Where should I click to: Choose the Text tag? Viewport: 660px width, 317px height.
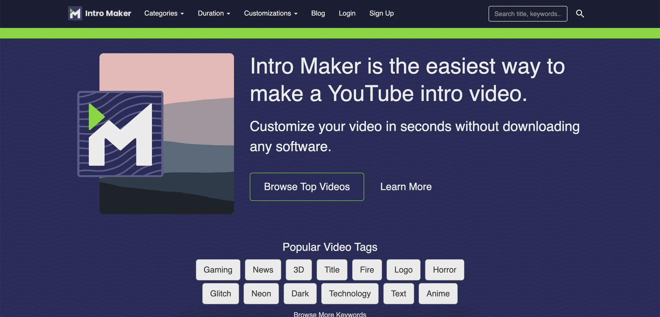[398, 294]
